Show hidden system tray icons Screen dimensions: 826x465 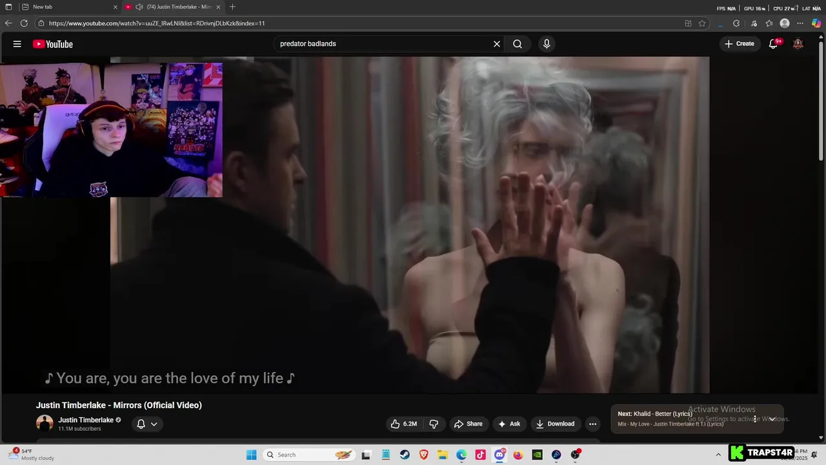pyautogui.click(x=718, y=455)
